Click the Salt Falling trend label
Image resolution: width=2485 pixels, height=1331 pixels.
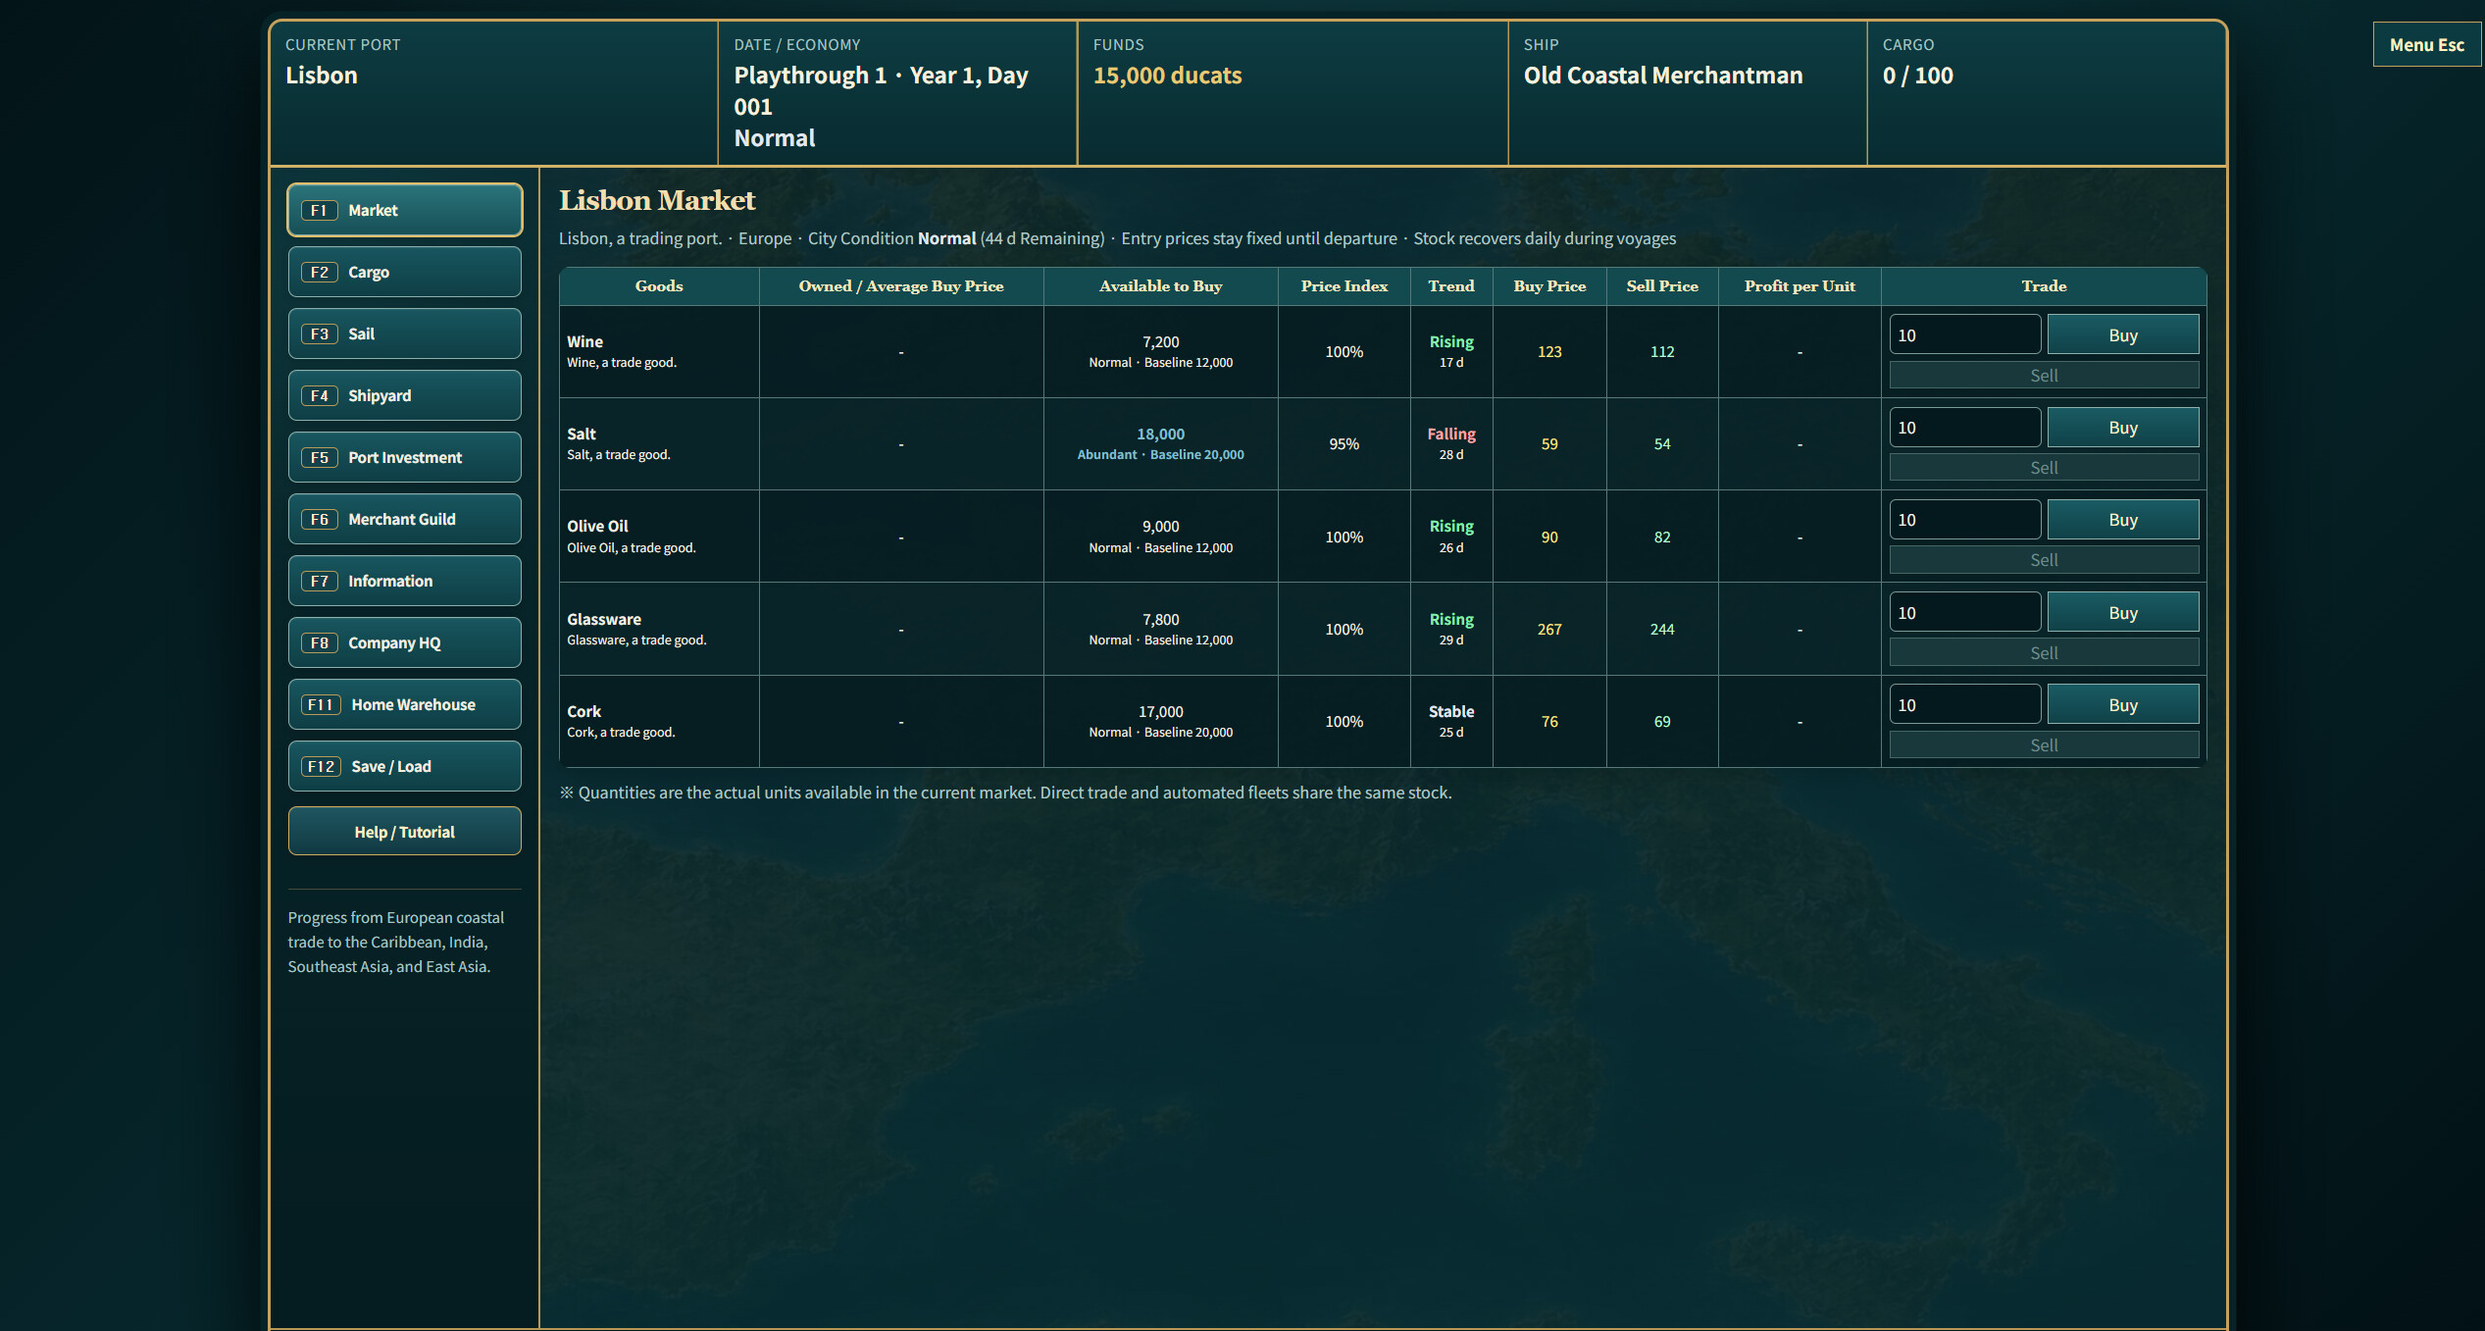[1451, 434]
